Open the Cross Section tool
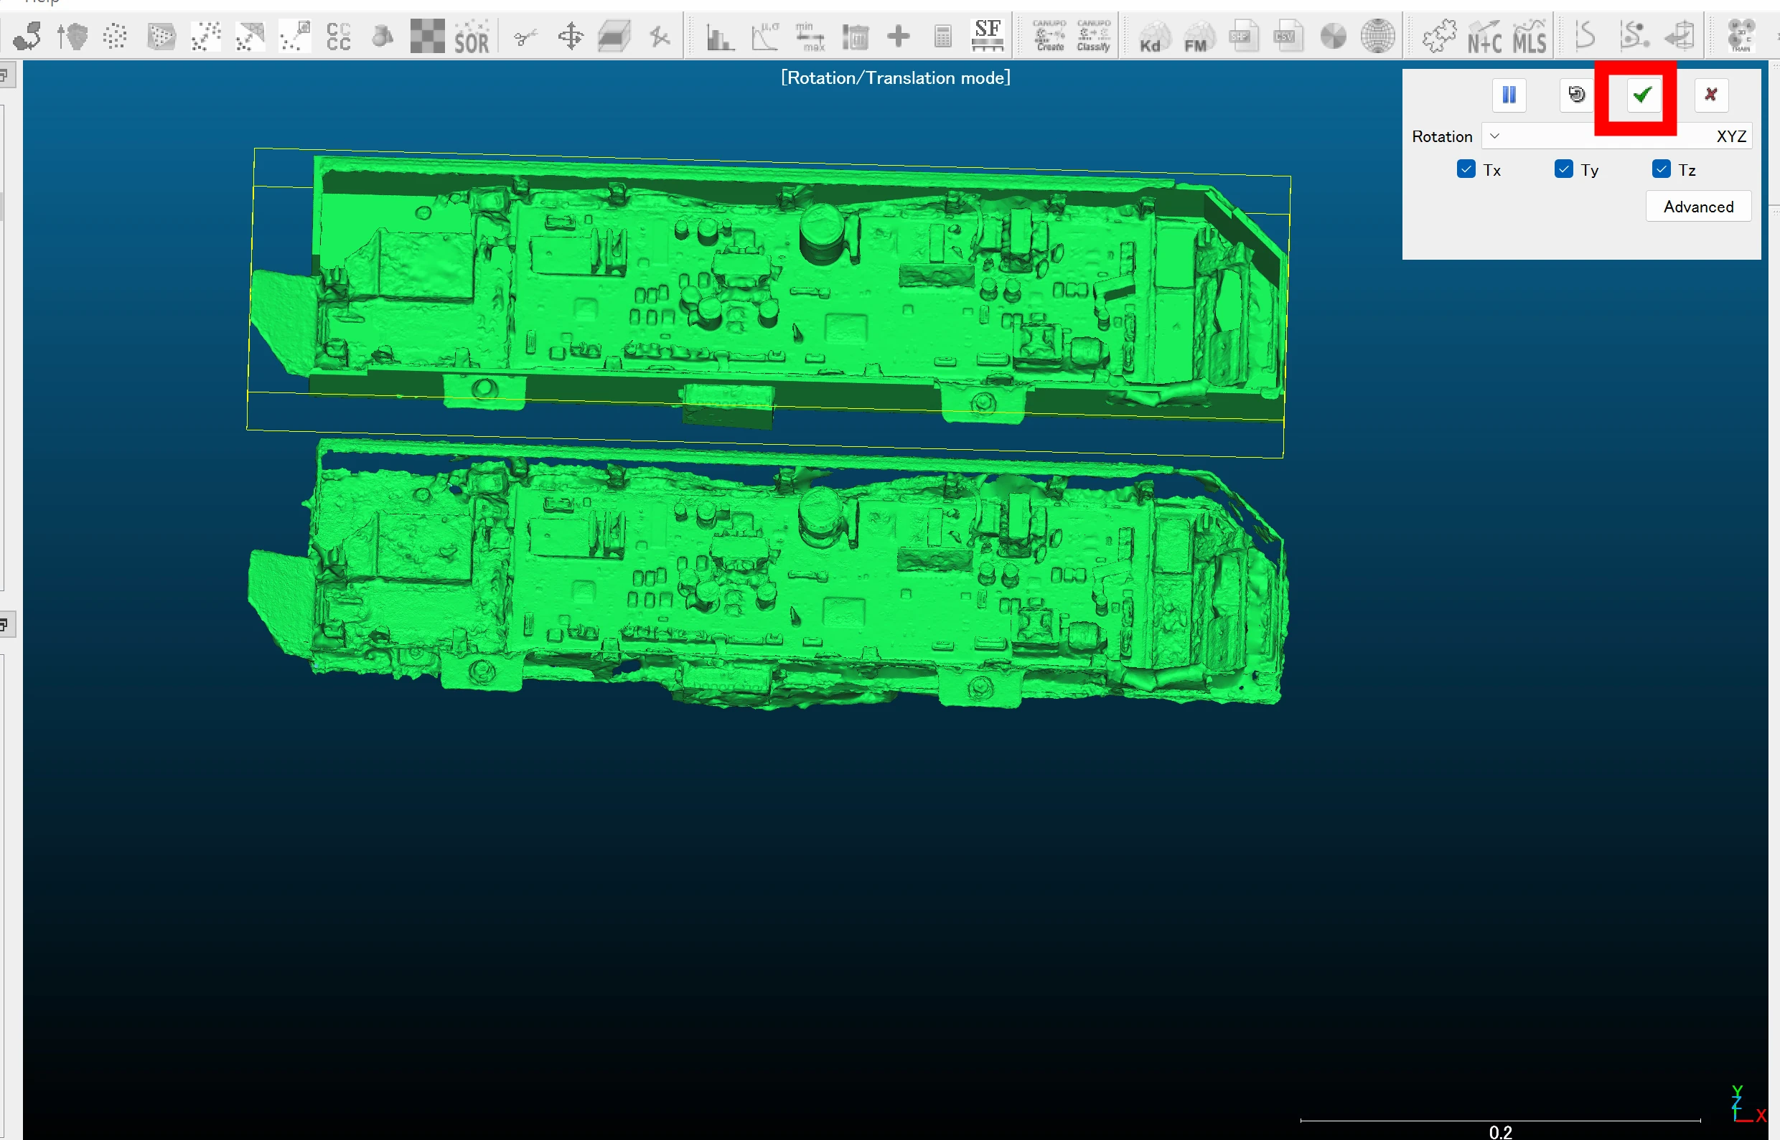The image size is (1780, 1140). [614, 37]
